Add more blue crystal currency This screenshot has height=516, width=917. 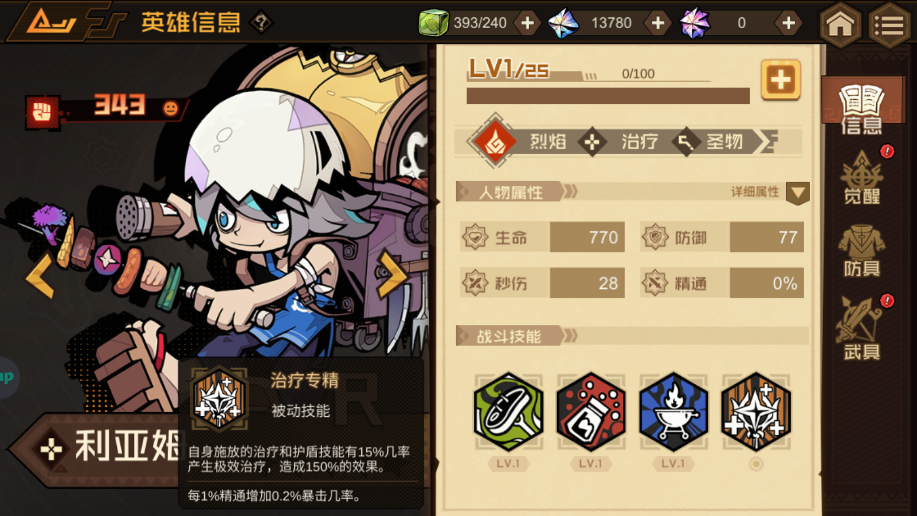pyautogui.click(x=658, y=23)
